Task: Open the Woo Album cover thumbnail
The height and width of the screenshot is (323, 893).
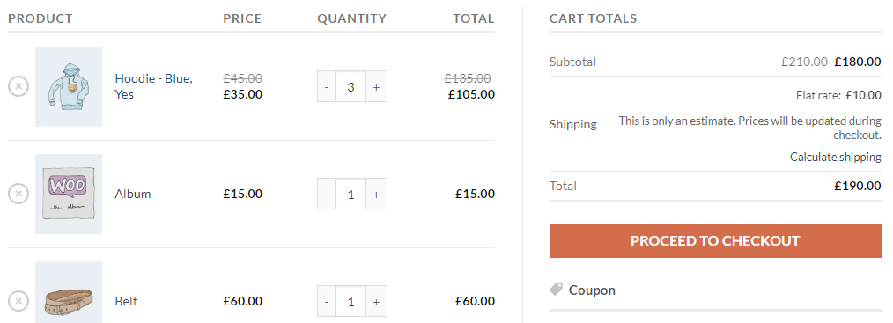Action: click(x=69, y=194)
